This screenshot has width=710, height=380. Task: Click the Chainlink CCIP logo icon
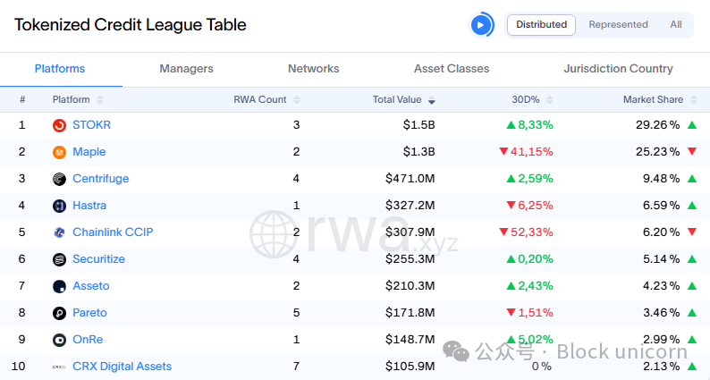(59, 232)
